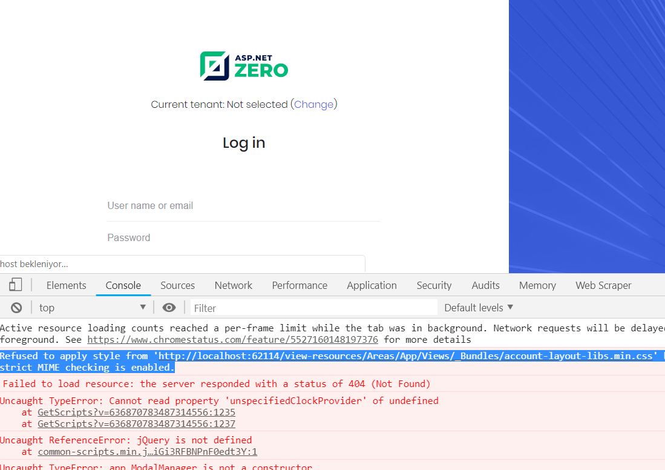Open the Performance tab
The image size is (665, 470).
pos(300,285)
